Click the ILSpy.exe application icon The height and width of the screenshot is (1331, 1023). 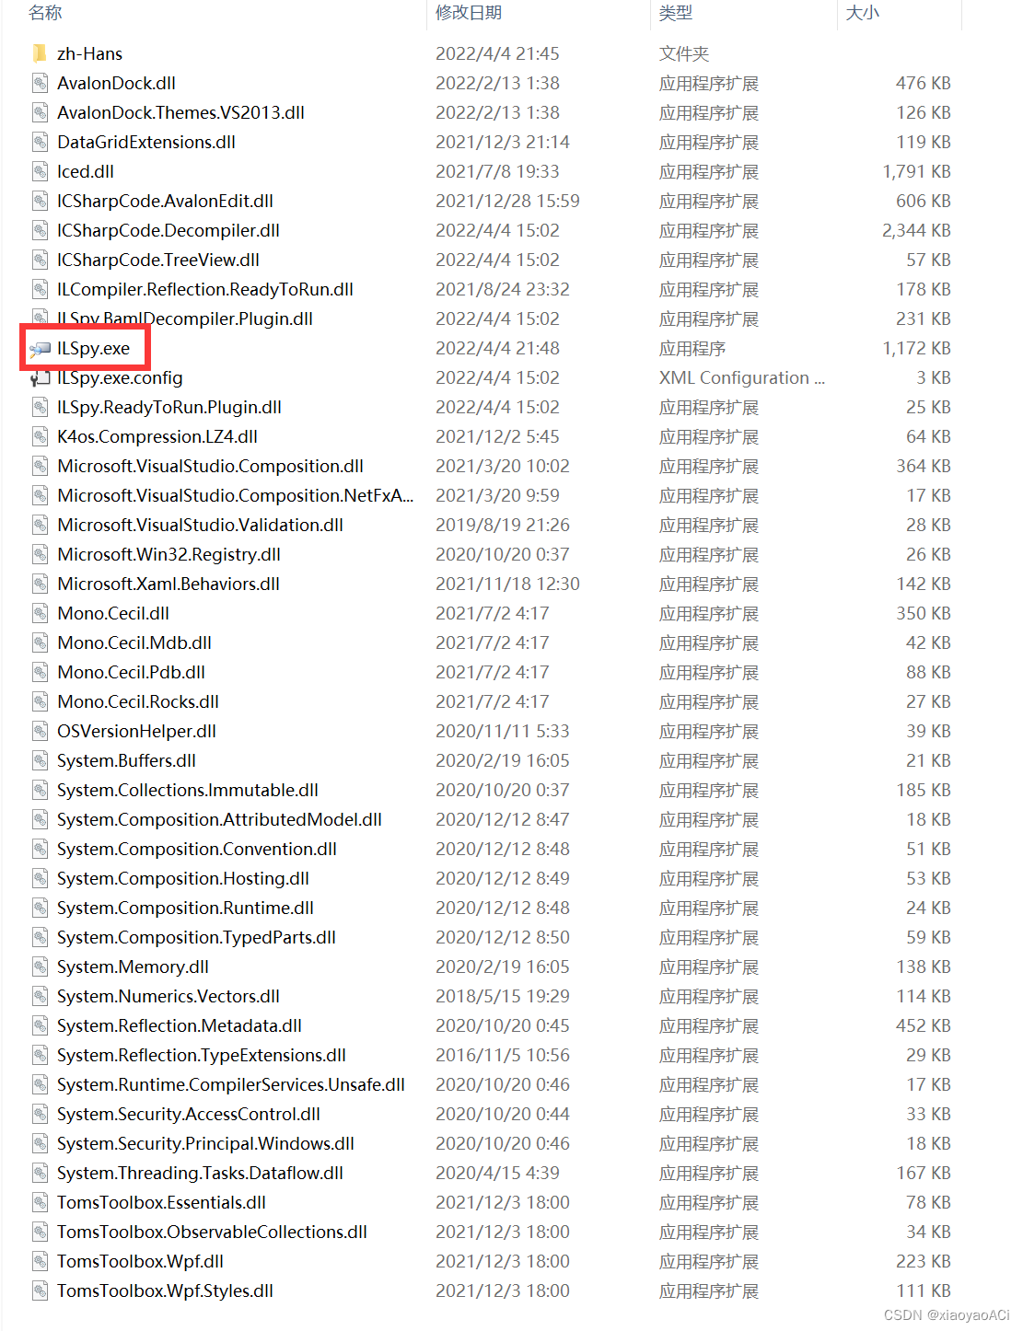[x=40, y=348]
